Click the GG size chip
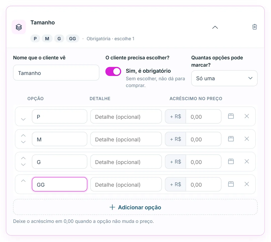271x242 pixels. [x=73, y=38]
